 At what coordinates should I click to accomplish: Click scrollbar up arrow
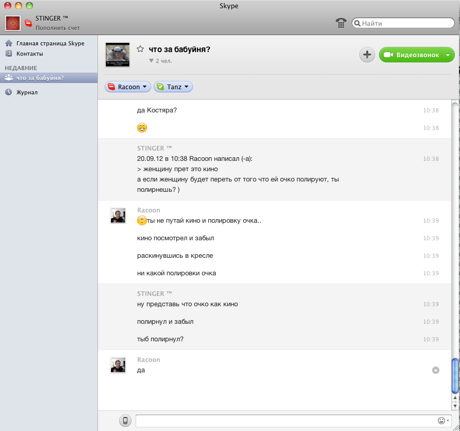click(455, 398)
